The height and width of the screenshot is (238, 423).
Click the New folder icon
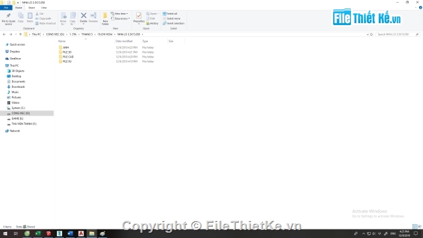click(105, 16)
